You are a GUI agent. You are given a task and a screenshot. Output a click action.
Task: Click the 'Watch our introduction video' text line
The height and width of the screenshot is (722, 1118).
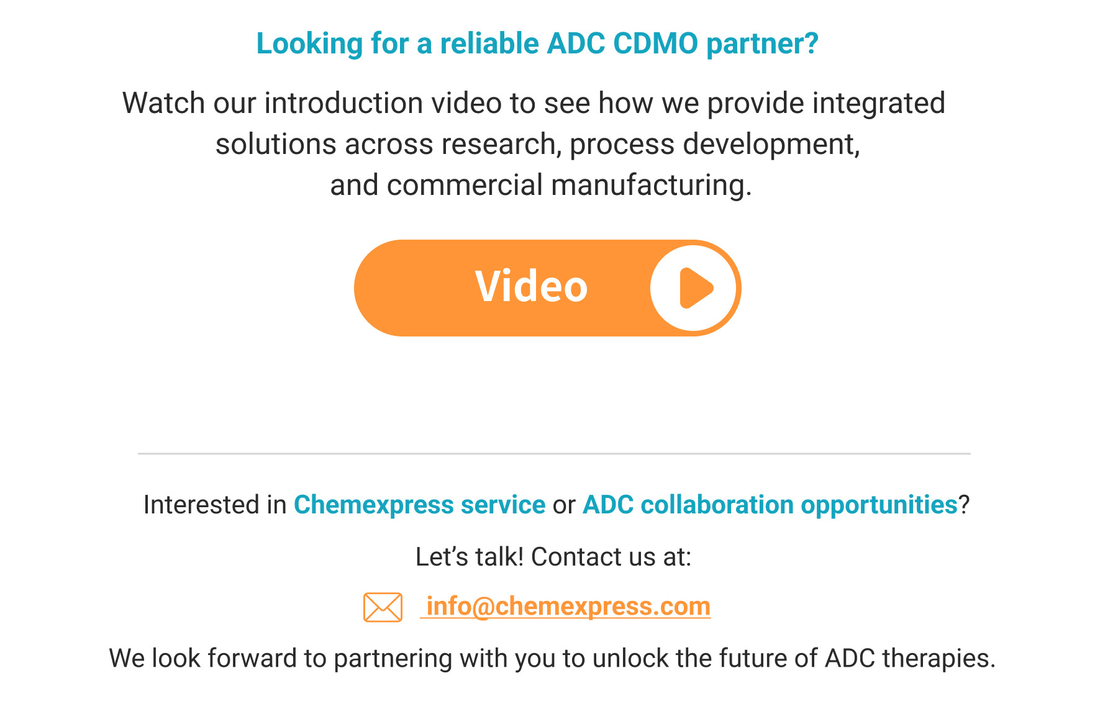coord(534,103)
